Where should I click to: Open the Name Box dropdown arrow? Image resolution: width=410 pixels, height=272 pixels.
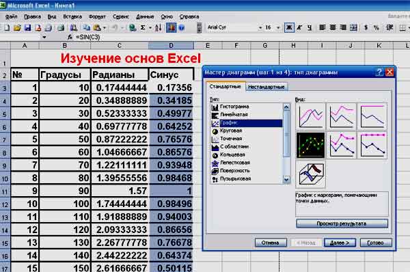tap(44, 37)
